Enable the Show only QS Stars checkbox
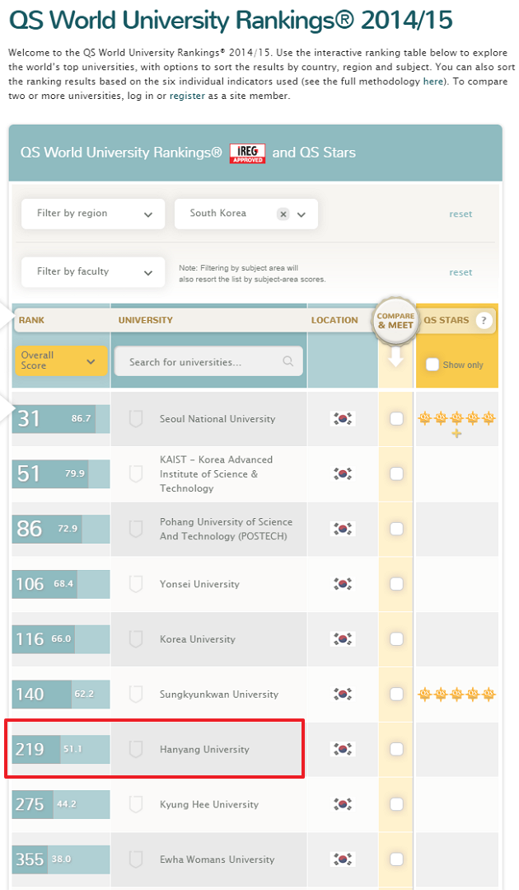Screen dimensions: 519x890 [432, 365]
